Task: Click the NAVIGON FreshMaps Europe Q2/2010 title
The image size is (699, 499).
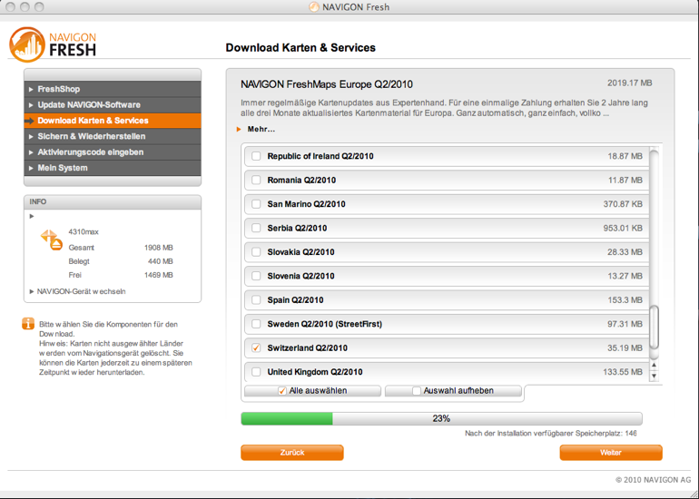Action: (x=327, y=84)
